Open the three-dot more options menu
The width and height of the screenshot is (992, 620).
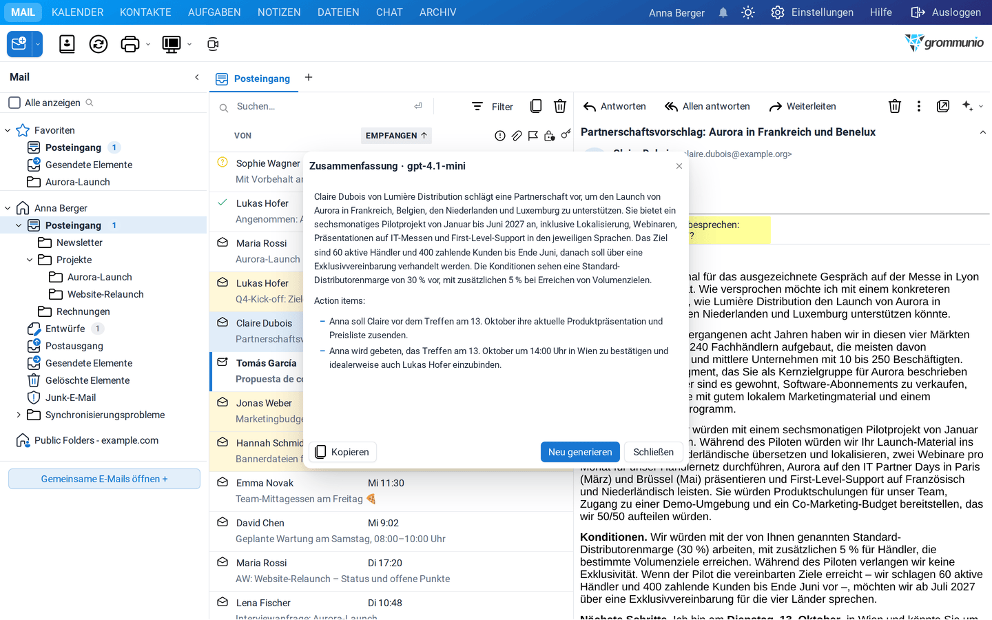[919, 106]
